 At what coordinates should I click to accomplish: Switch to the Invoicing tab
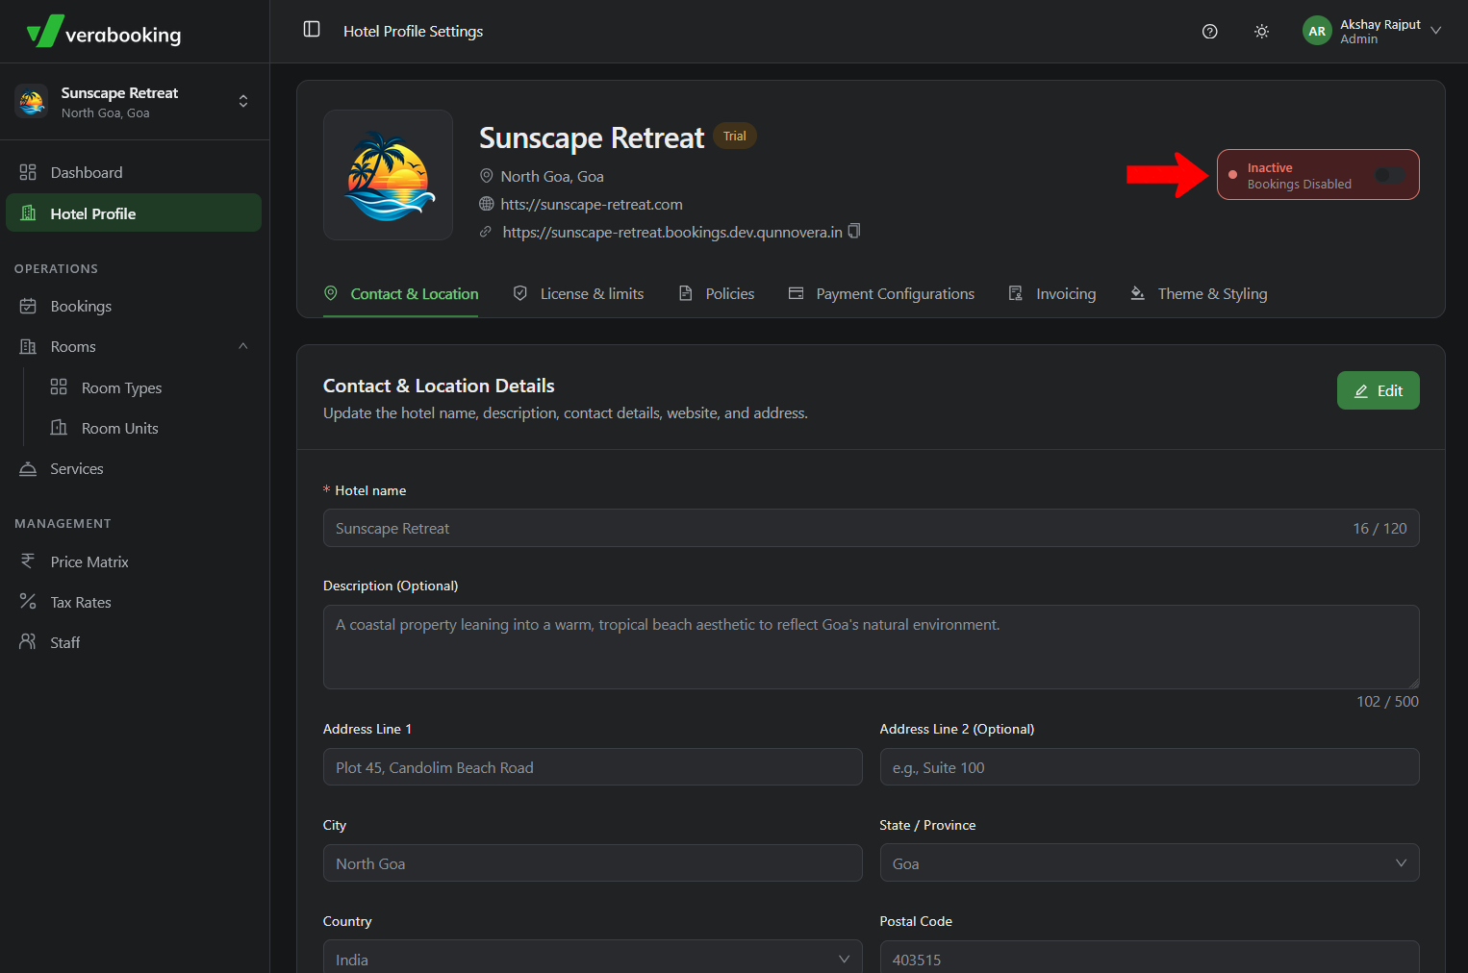coord(1052,293)
